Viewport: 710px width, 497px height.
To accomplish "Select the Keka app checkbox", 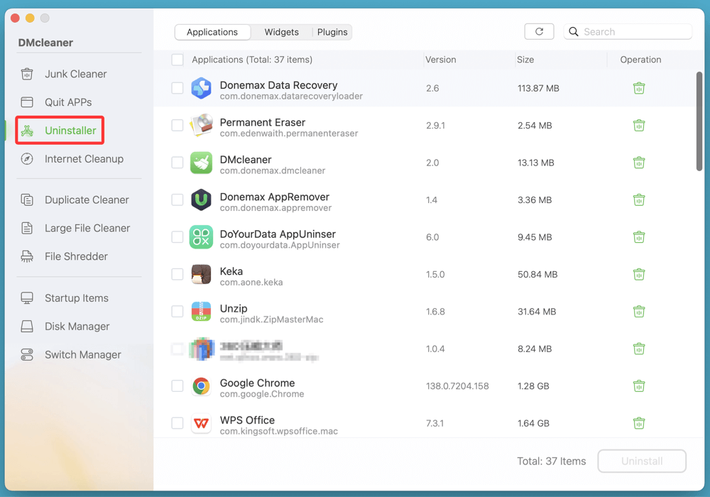I will click(177, 274).
